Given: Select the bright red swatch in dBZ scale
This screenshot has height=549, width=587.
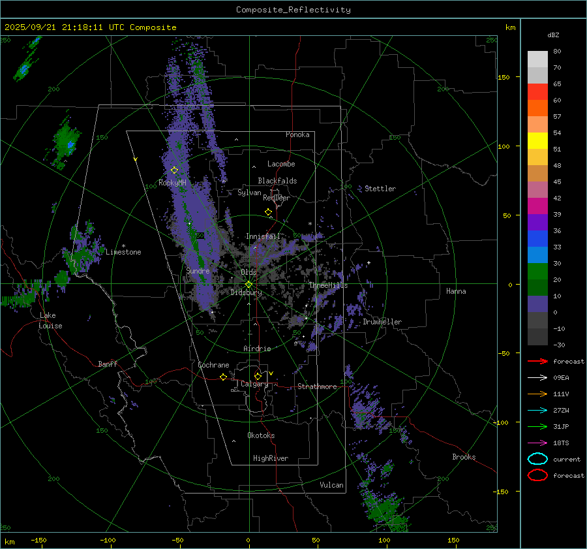Looking at the screenshot, I should [537, 92].
